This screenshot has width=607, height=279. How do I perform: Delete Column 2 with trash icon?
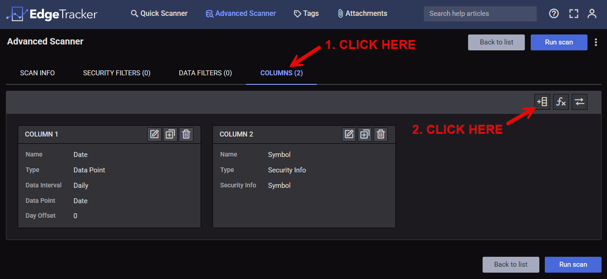381,134
